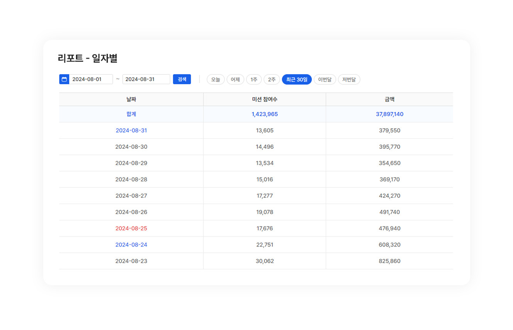This screenshot has height=330, width=513.
Task: Choose the 2주 range filter
Action: (x=272, y=80)
